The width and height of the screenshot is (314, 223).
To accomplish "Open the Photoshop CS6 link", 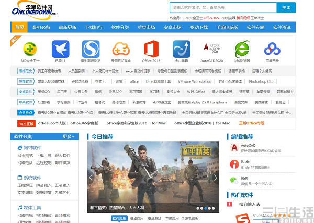I will (261, 81).
